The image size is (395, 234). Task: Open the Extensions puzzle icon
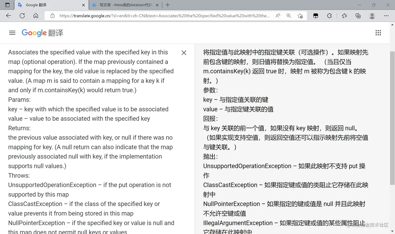coord(329,16)
